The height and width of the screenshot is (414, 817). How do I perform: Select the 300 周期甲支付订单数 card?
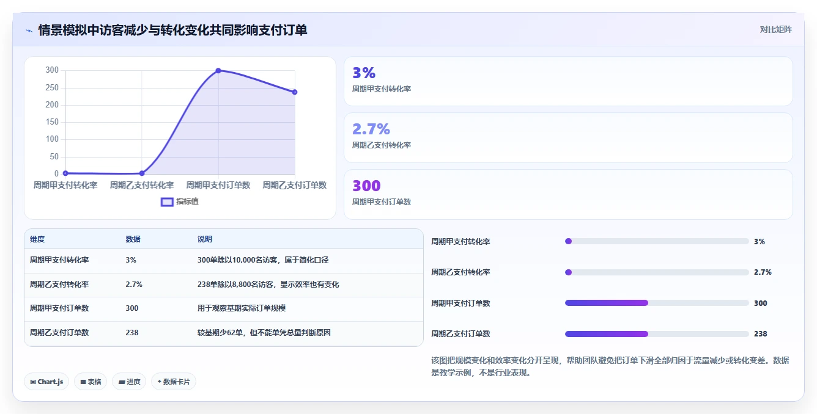(x=568, y=194)
